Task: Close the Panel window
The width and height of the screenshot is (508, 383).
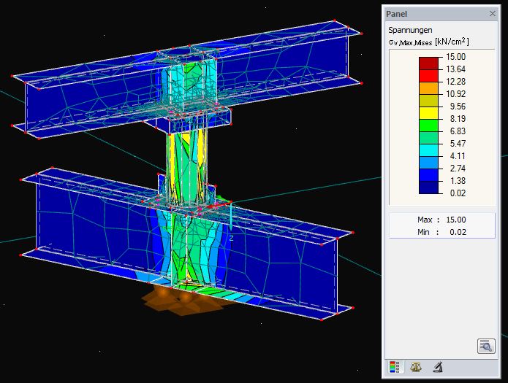Action: [492, 13]
